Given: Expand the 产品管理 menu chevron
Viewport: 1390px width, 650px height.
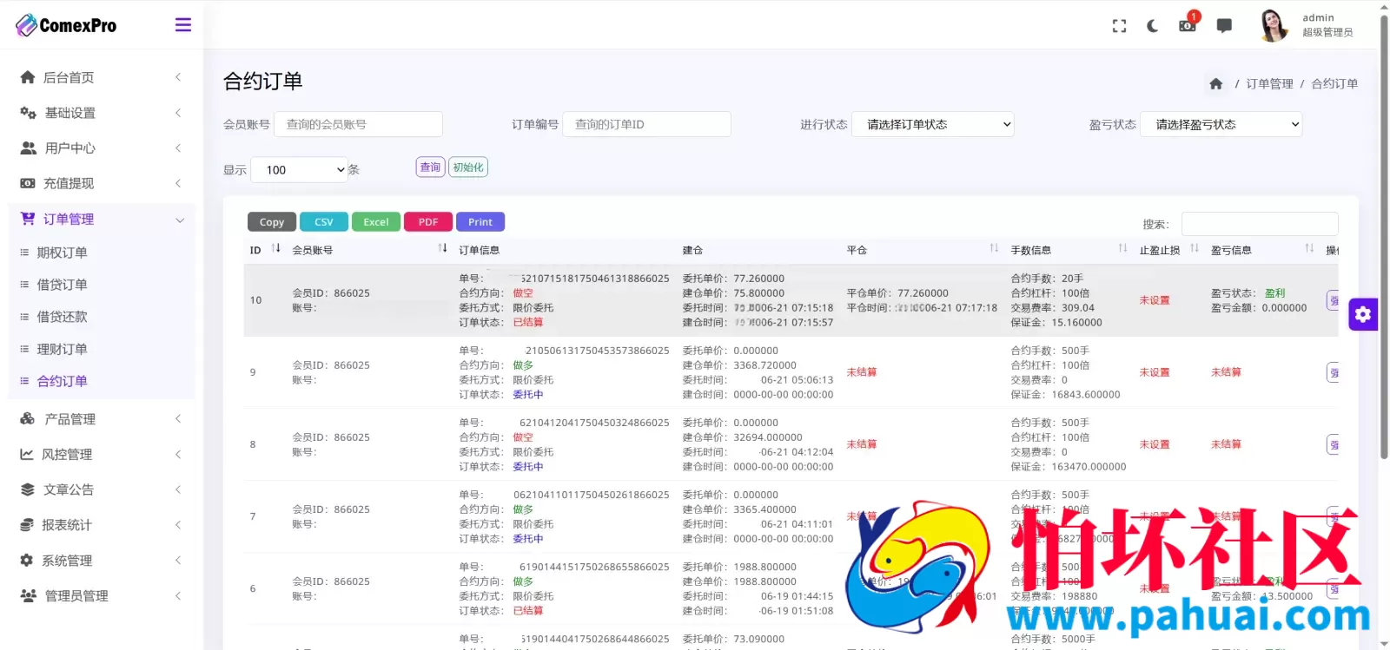Looking at the screenshot, I should pyautogui.click(x=178, y=419).
